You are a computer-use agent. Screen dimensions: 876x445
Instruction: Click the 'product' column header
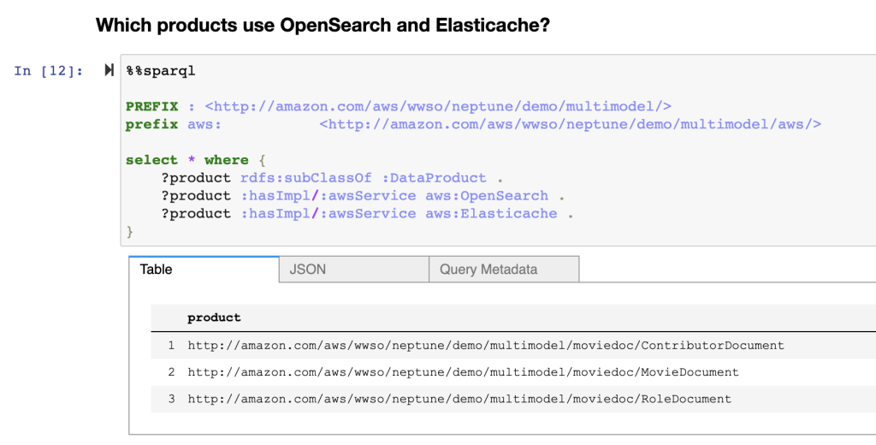point(214,317)
